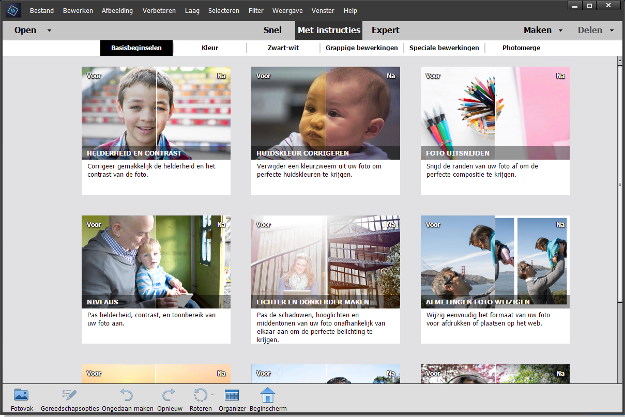The image size is (625, 417).
Task: Maximize the application window
Action: coord(589,6)
